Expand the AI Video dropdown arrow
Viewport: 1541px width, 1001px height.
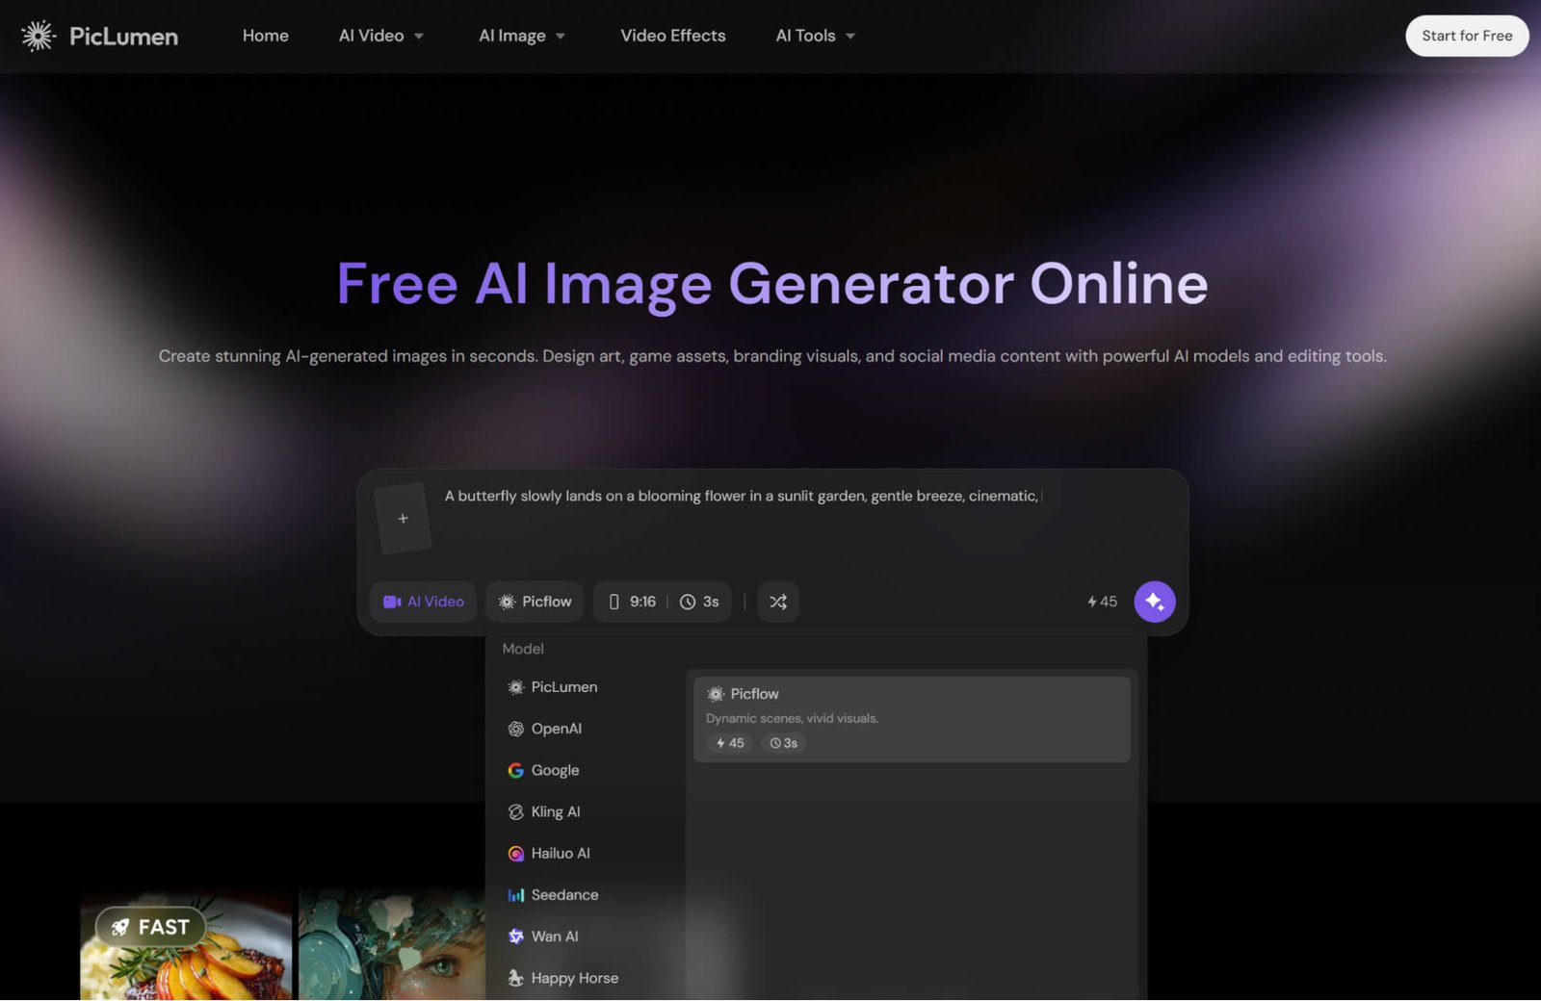pos(419,37)
